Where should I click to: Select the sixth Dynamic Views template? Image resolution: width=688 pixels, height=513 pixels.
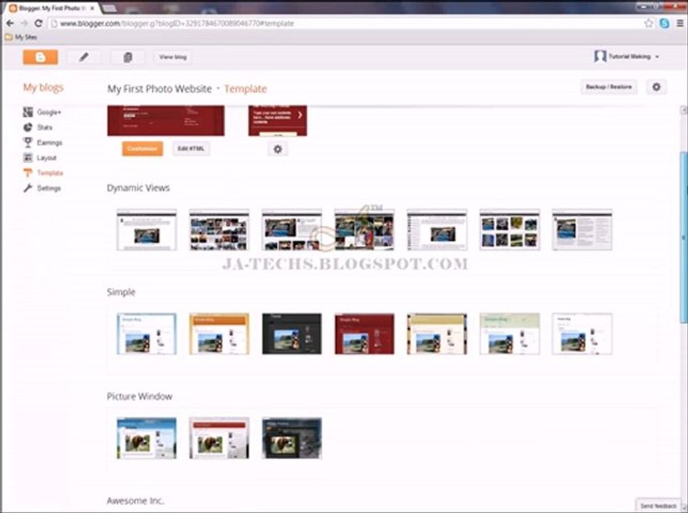pyautogui.click(x=509, y=230)
